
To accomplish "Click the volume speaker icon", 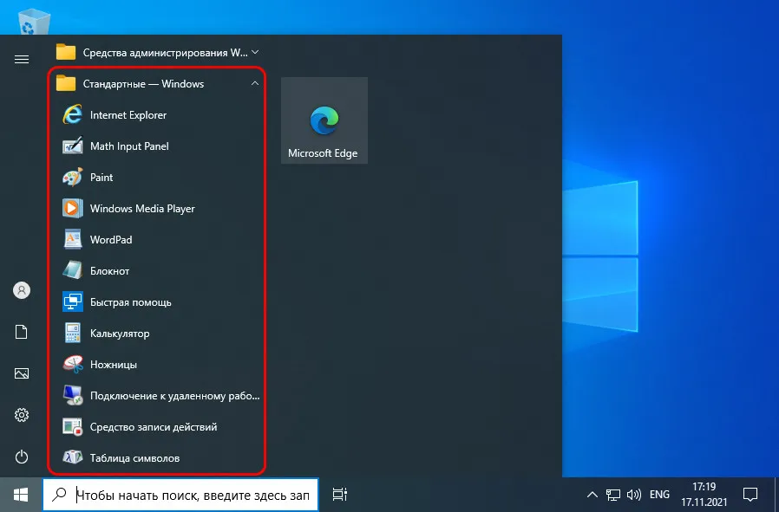I will pos(634,495).
